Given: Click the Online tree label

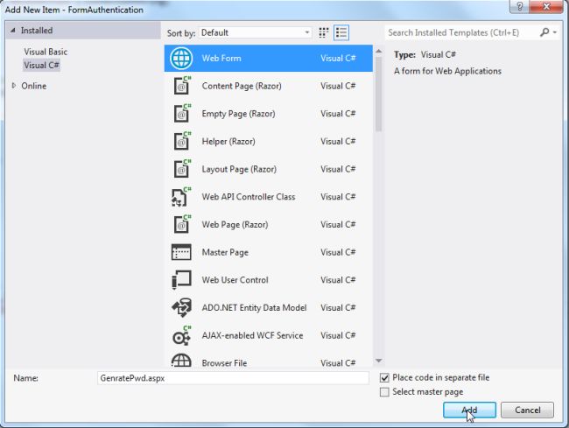Looking at the screenshot, I should tap(34, 86).
